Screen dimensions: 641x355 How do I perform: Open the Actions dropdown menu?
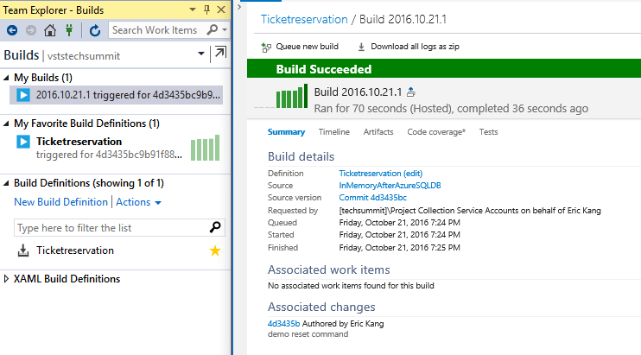[x=139, y=202]
